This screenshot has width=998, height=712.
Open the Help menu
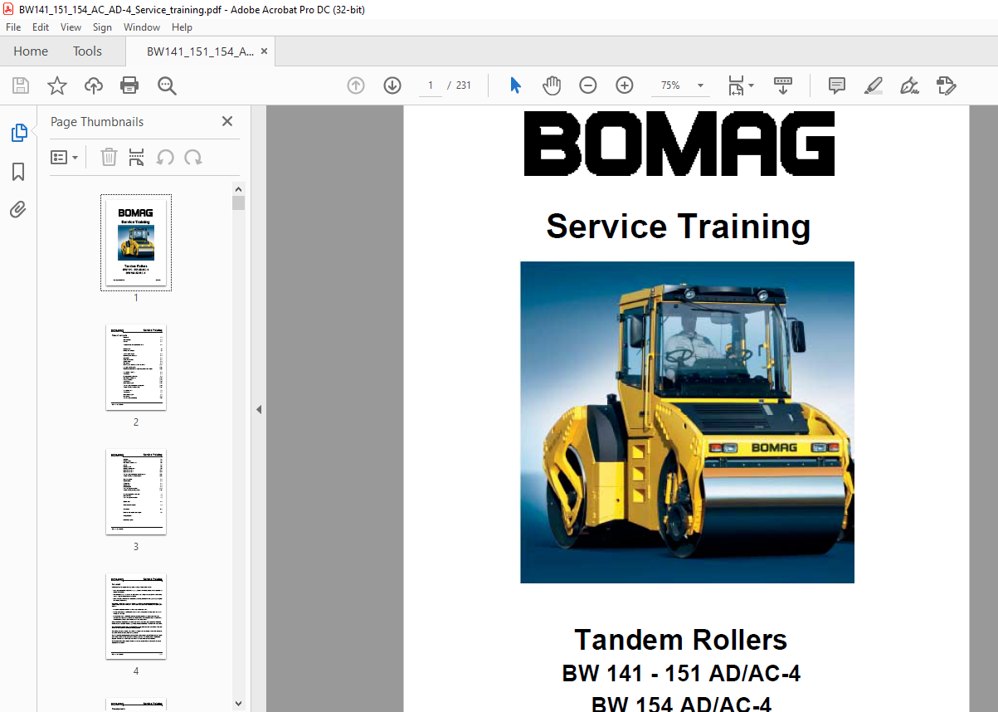pos(182,27)
